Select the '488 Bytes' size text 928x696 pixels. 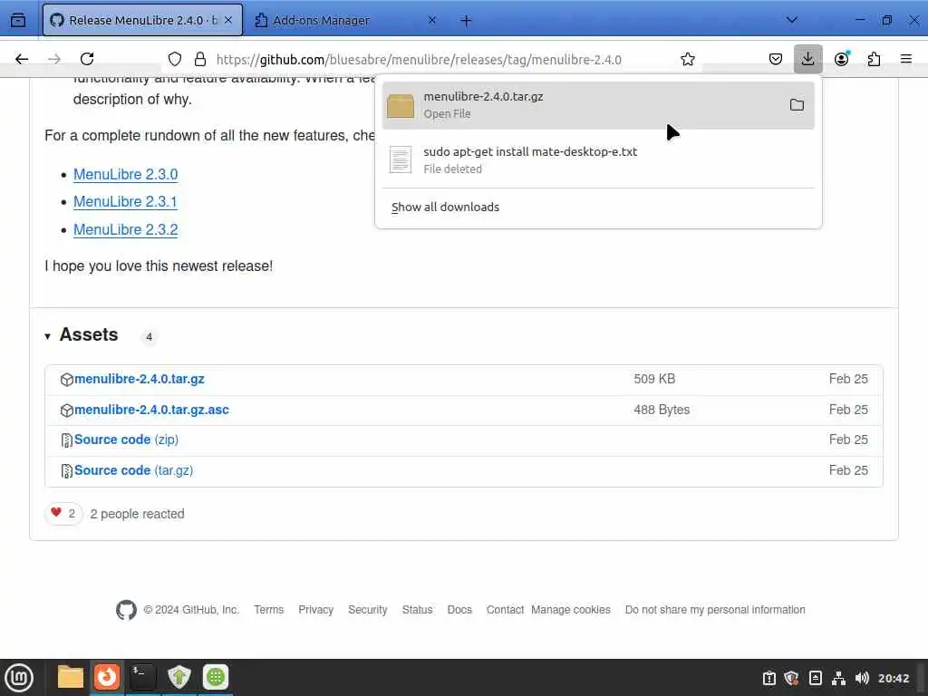pyautogui.click(x=662, y=410)
